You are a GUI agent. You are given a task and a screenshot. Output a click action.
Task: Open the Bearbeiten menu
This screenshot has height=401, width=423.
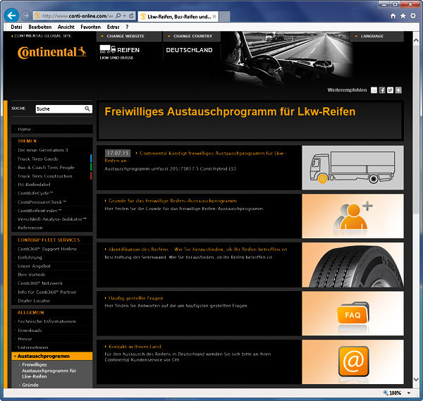point(40,27)
